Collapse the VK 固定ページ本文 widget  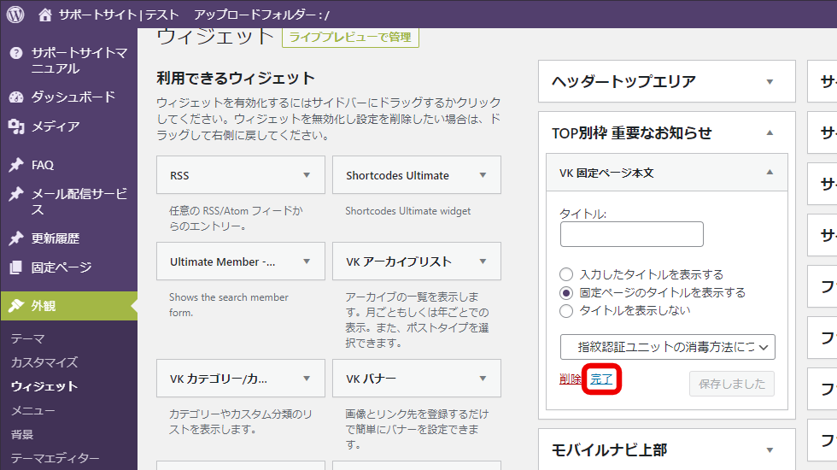[x=770, y=173]
